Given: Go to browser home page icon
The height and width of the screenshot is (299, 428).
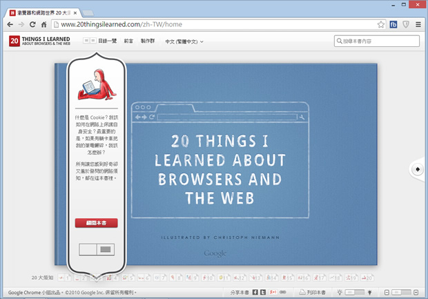Looking at the screenshot, I should 43,24.
